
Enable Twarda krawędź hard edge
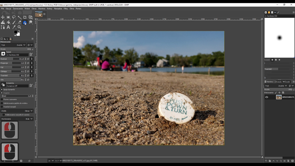pos(2,107)
